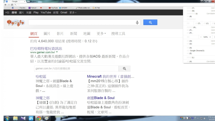This screenshot has width=215, height=121.
Task: Open Gmail in the Google black bar
Action: coord(64,13)
